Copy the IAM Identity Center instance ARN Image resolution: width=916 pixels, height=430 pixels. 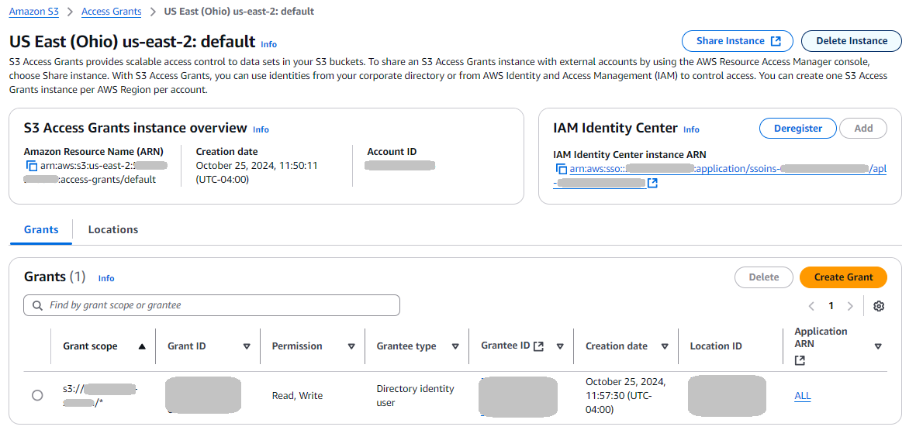pyautogui.click(x=562, y=169)
